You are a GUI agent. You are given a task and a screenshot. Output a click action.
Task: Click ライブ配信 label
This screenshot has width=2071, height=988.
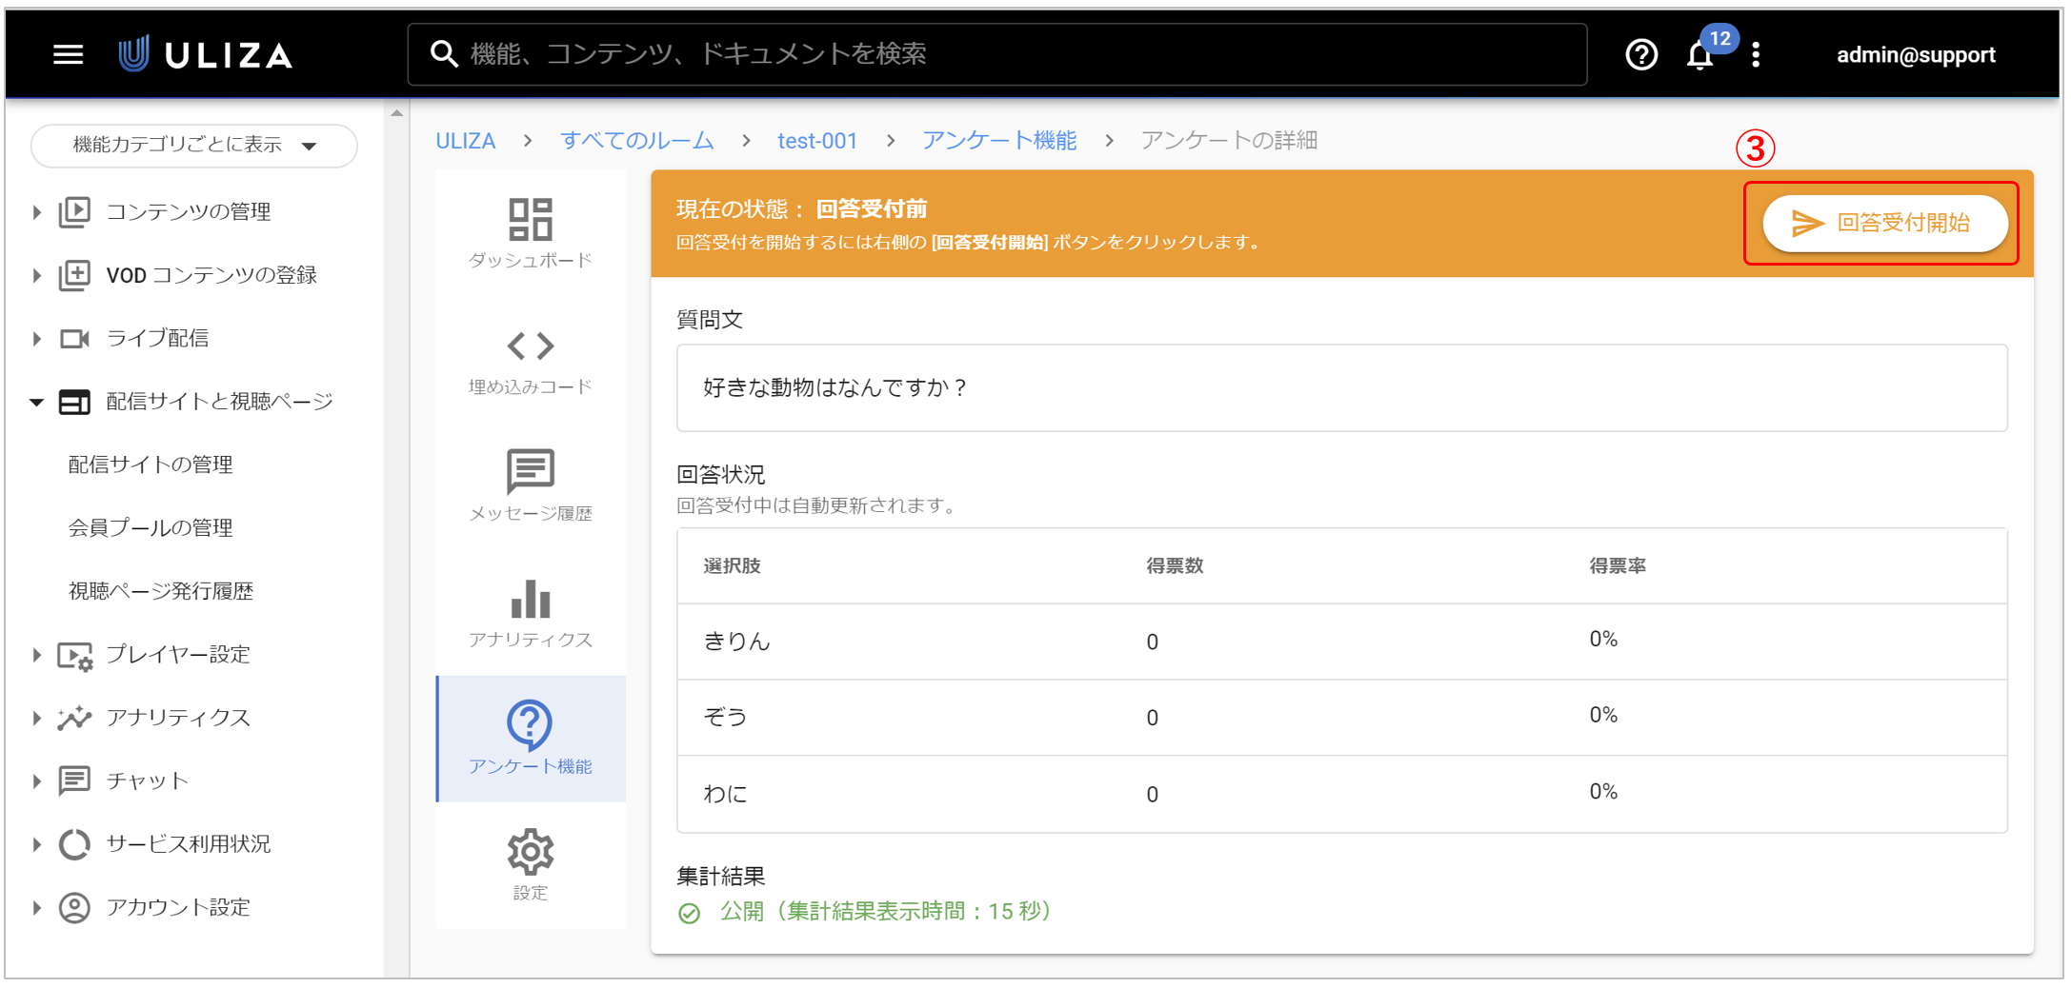point(157,338)
